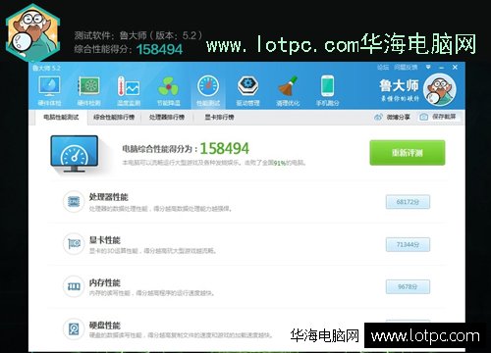491x353 pixels.
Task: Click the 9678分 memory score button
Action: (408, 286)
